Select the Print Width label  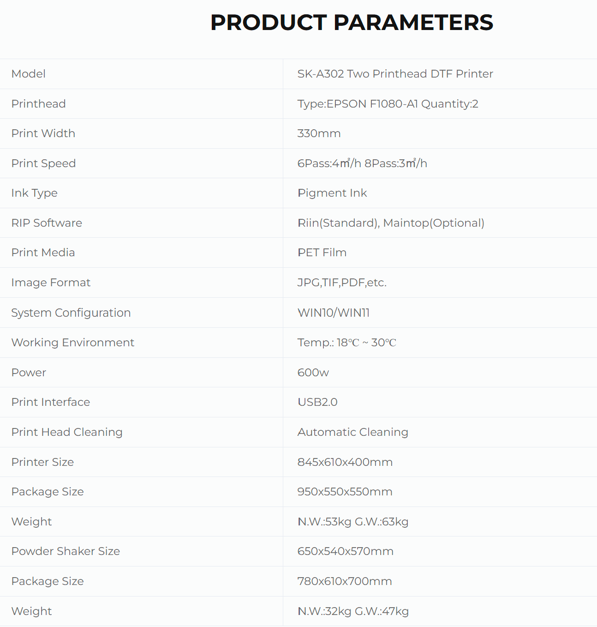pyautogui.click(x=43, y=133)
